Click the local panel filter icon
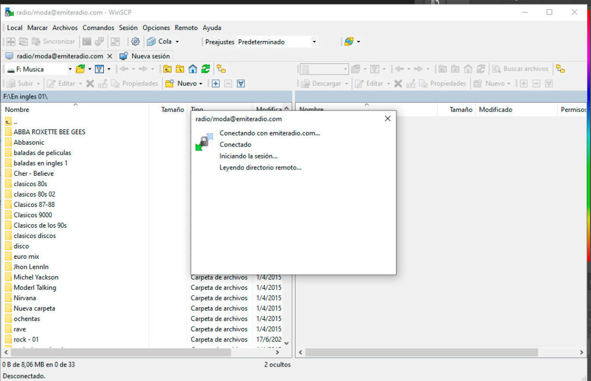 (99, 69)
